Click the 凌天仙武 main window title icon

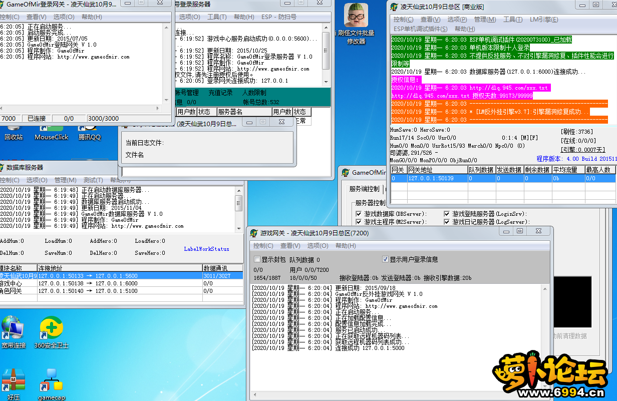pos(395,7)
